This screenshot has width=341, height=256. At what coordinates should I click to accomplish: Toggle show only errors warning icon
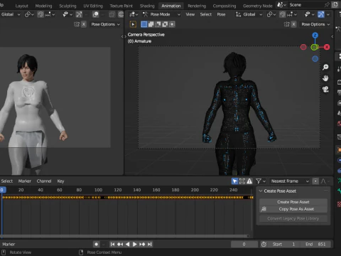249,181
